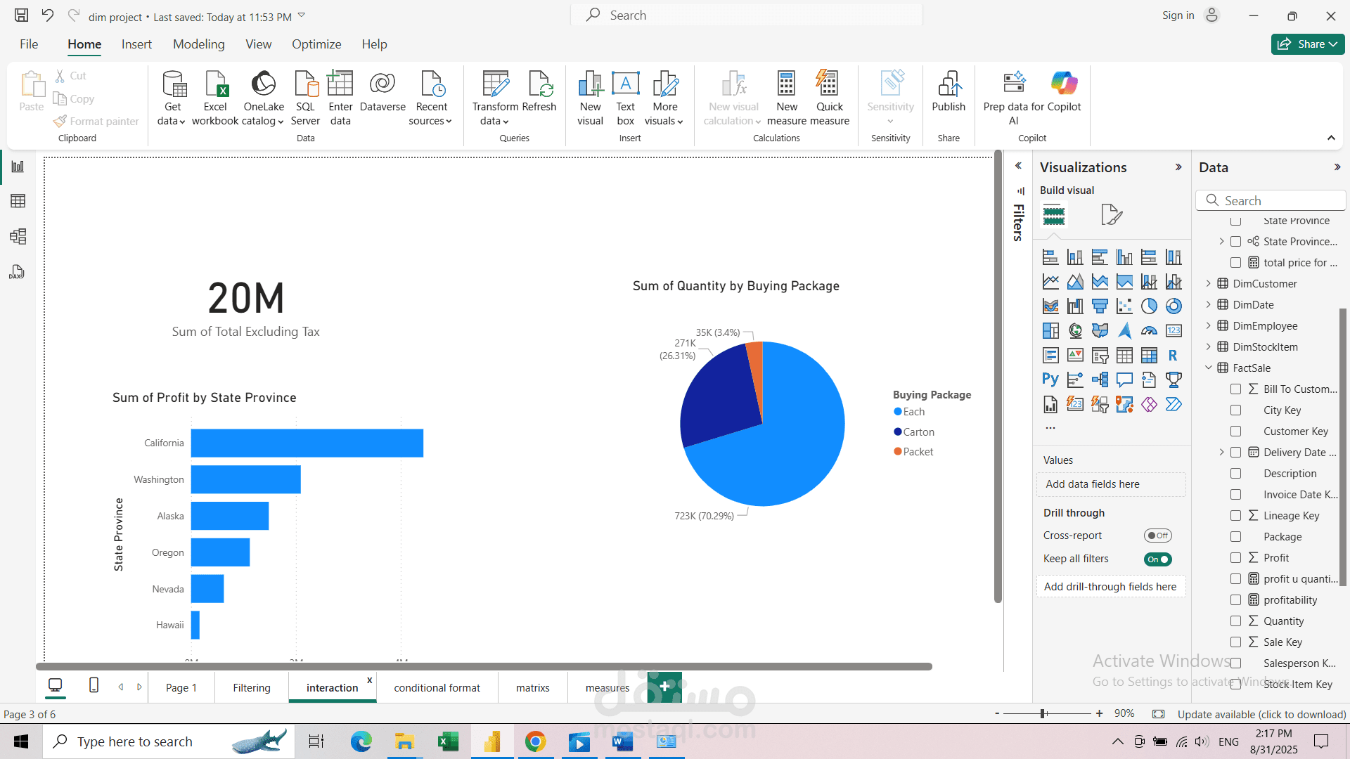Switch to matrixs page tab
The height and width of the screenshot is (759, 1350).
(x=533, y=688)
